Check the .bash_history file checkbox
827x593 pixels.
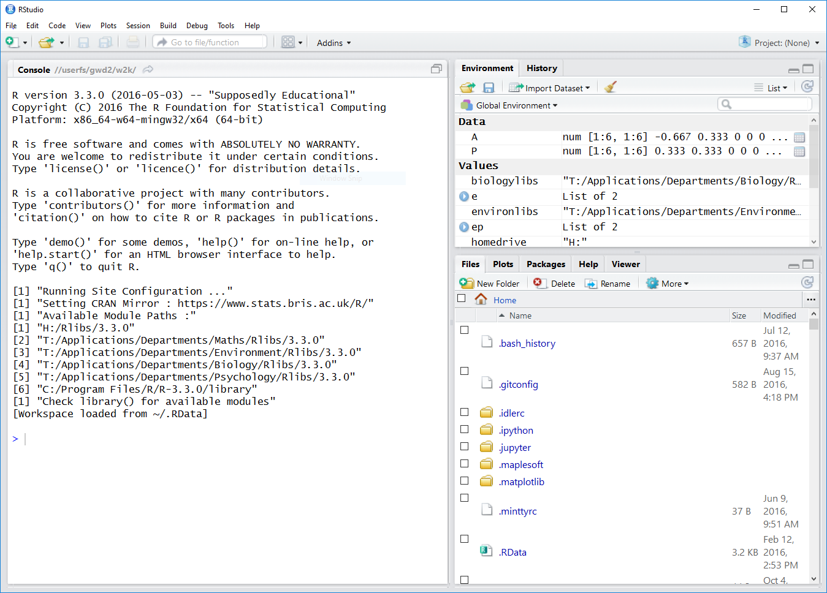pos(464,330)
